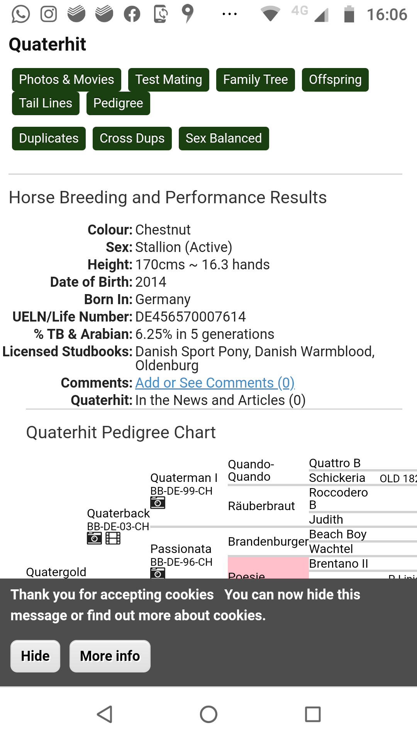Tap the location pin status icon
Image resolution: width=417 pixels, height=742 pixels.
(x=188, y=14)
